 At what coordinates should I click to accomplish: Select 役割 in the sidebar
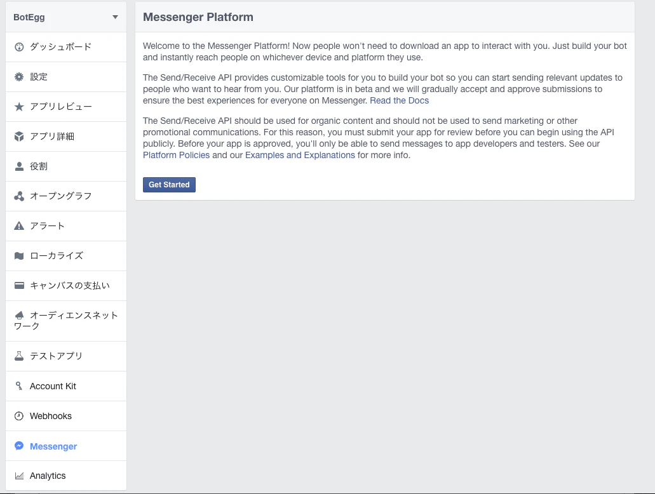(66, 166)
